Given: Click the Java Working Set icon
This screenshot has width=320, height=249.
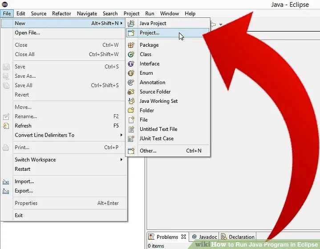Looking at the screenshot, I should coord(131,101).
